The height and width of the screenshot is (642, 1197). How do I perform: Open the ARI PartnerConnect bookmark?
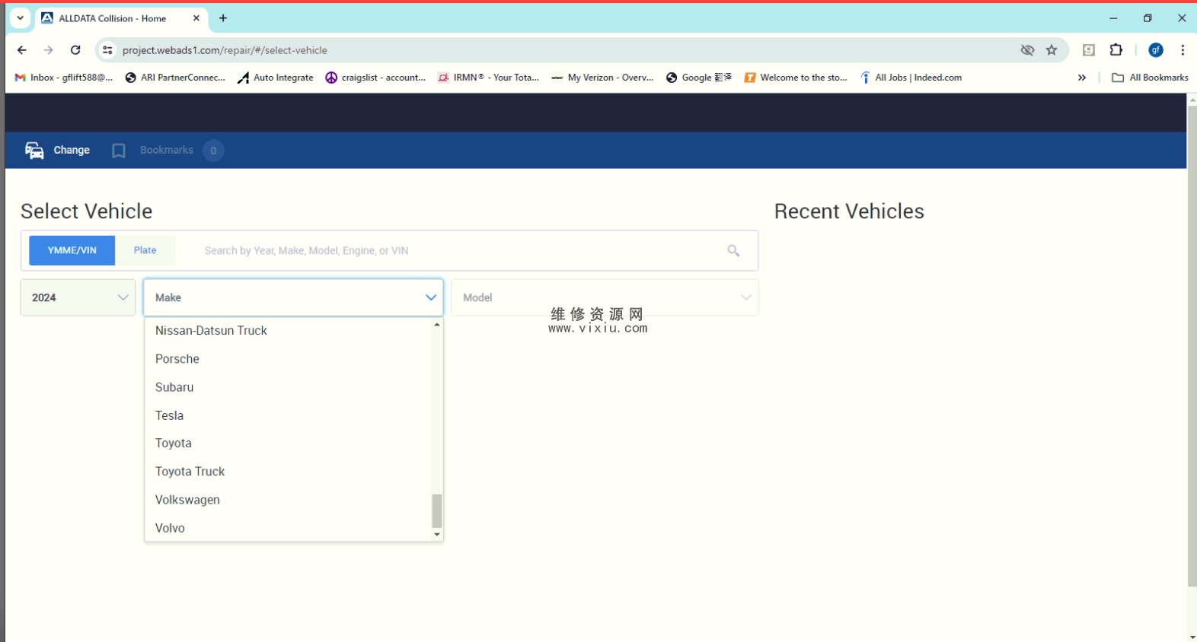175,78
